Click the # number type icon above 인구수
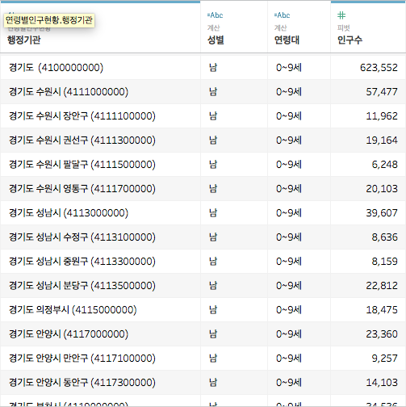This screenshot has height=407, width=406. pos(341,15)
